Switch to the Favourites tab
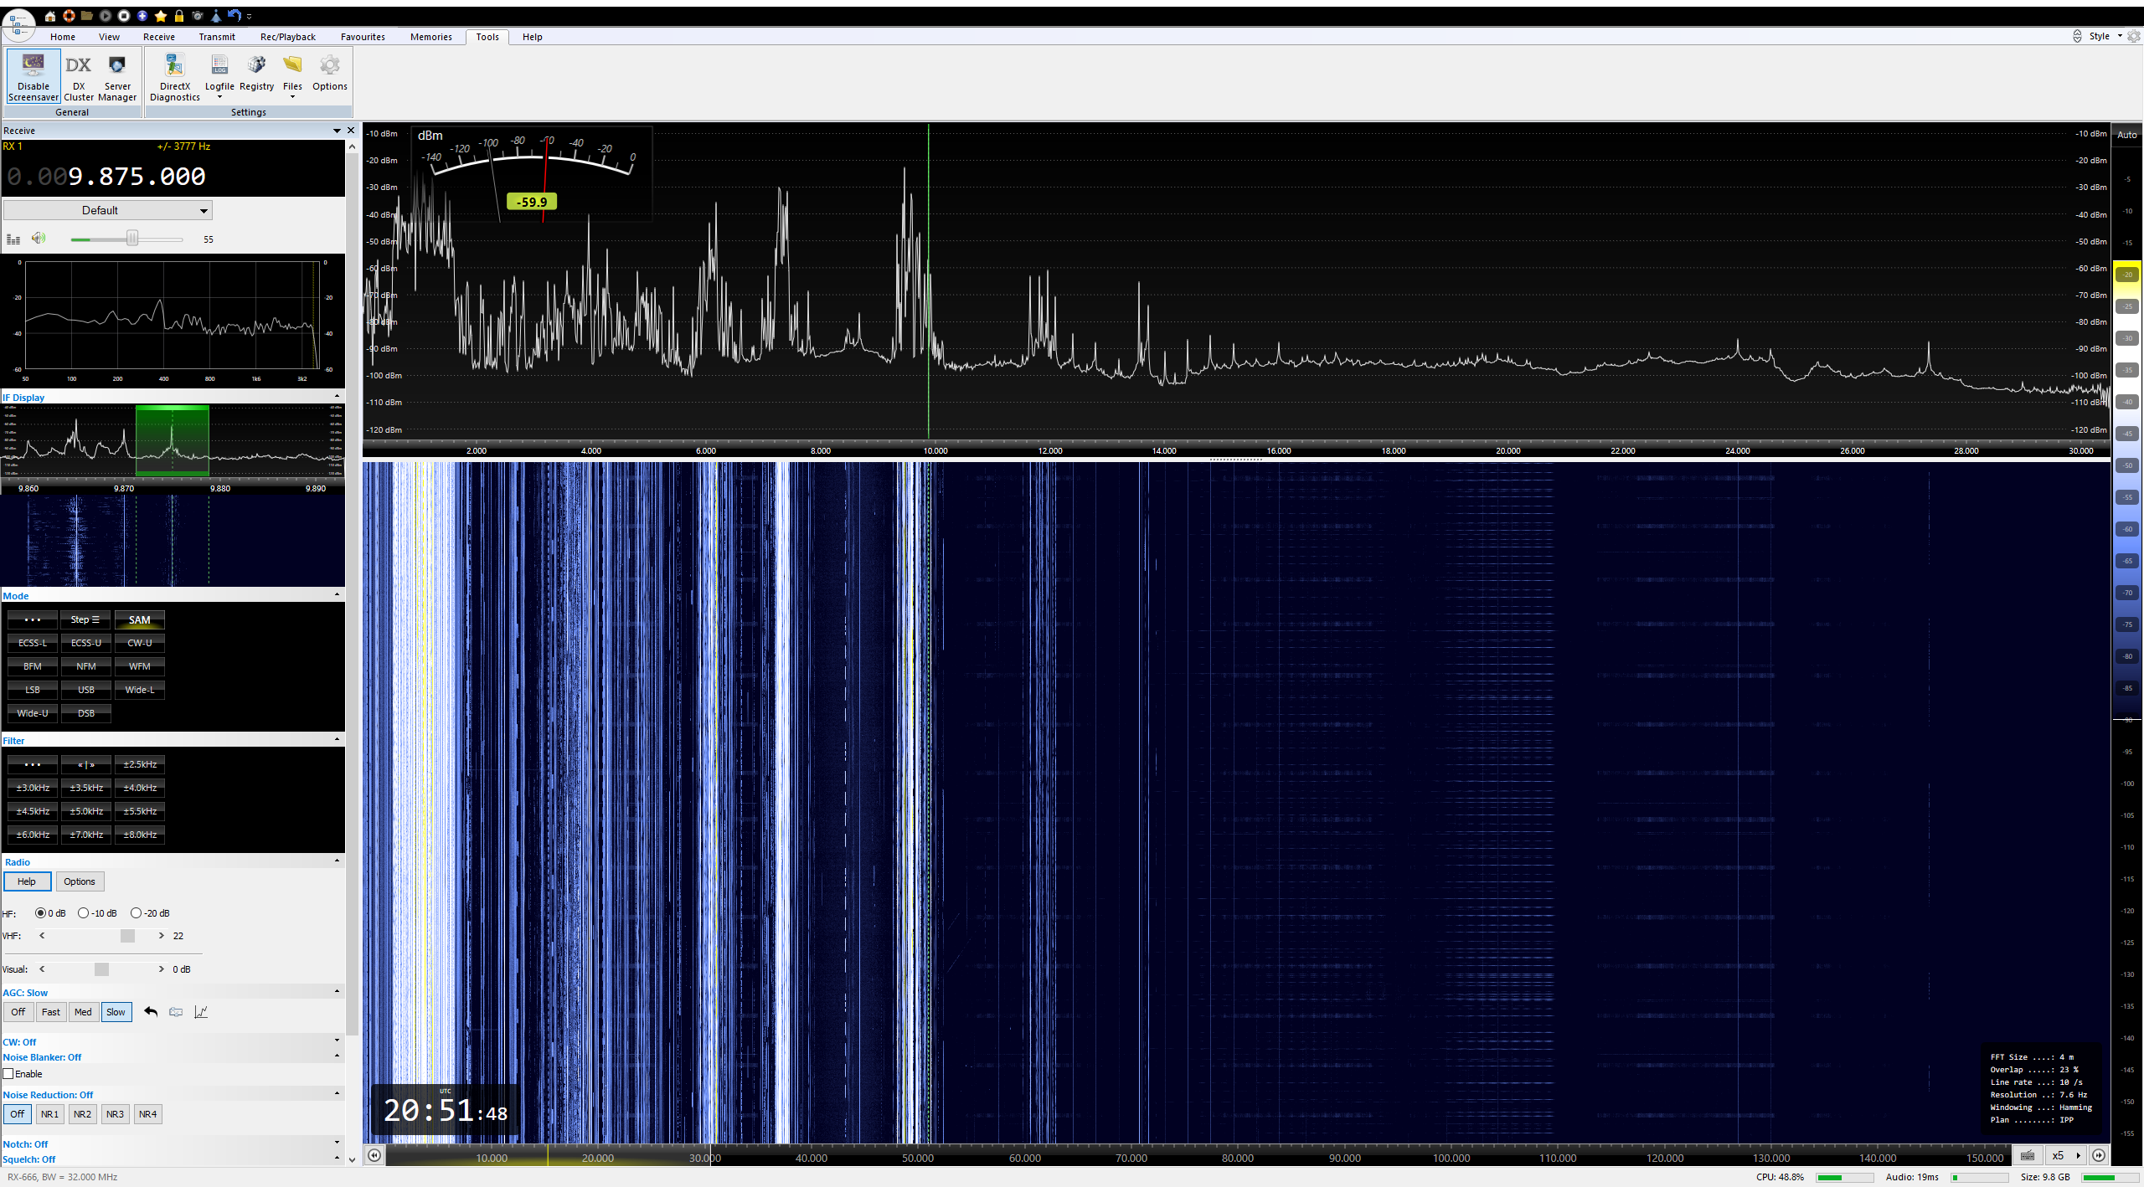Screen dimensions: 2144x1187 [x=363, y=37]
